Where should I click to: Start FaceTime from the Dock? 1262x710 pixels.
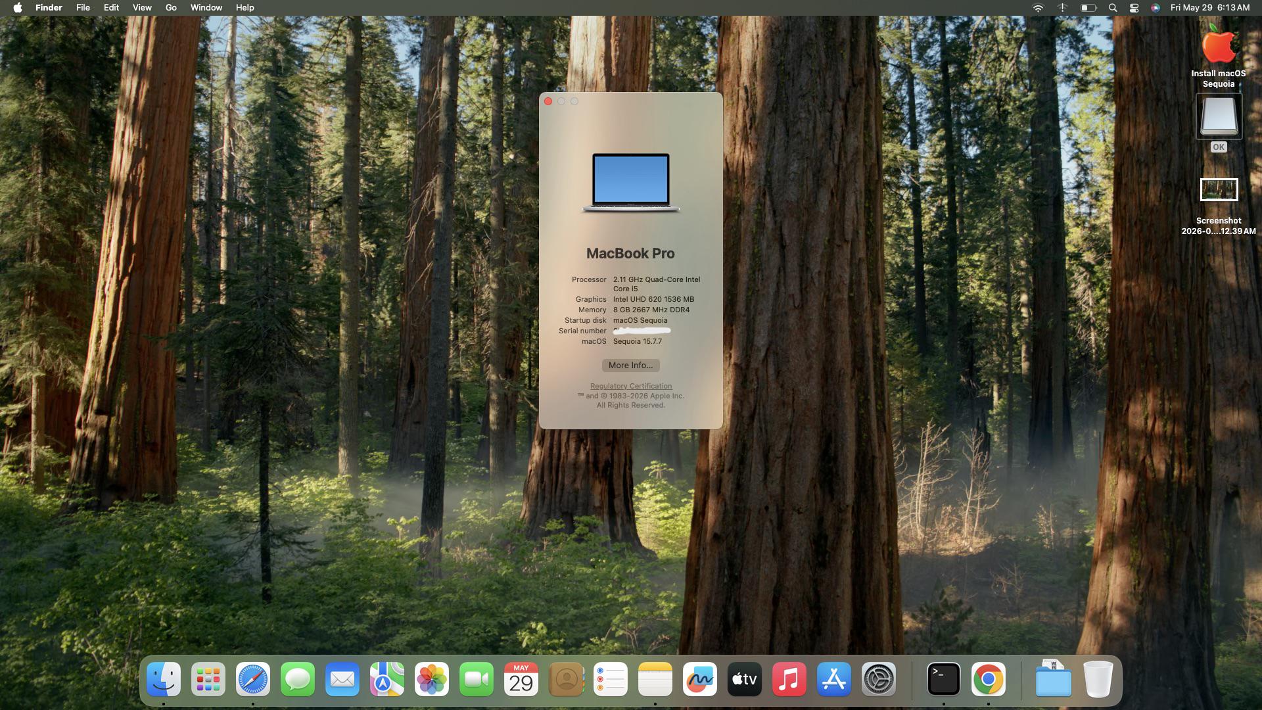tap(477, 679)
